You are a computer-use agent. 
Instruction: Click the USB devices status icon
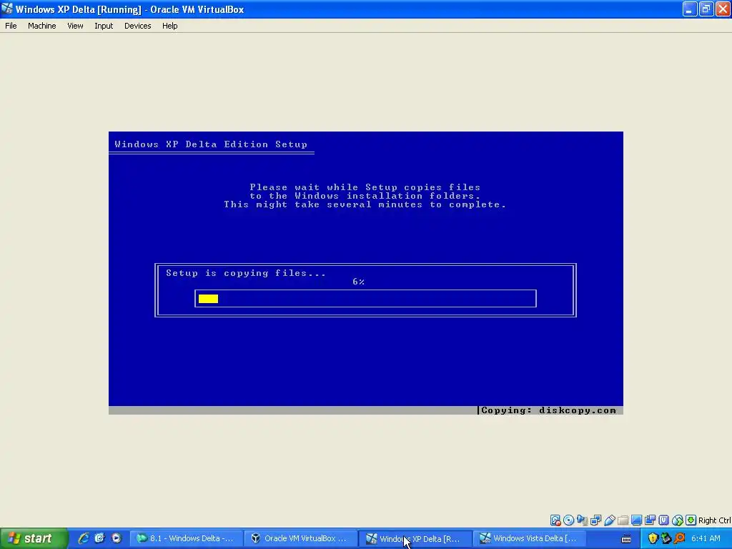point(609,520)
